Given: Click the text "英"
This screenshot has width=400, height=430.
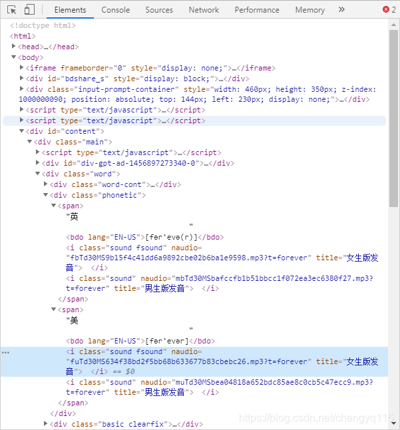Looking at the screenshot, I should pyautogui.click(x=74, y=216).
